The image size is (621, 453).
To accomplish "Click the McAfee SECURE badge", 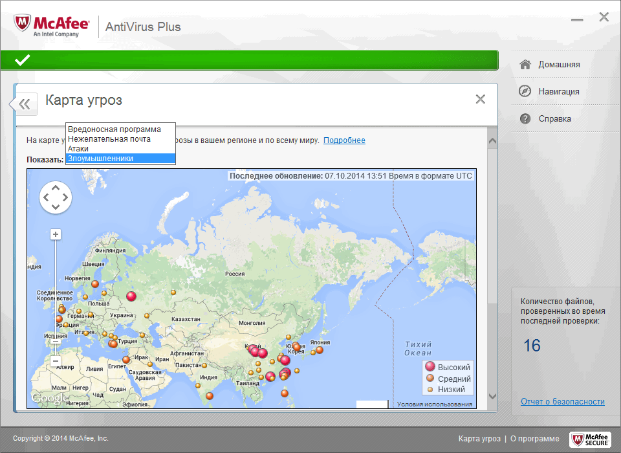I will click(590, 439).
